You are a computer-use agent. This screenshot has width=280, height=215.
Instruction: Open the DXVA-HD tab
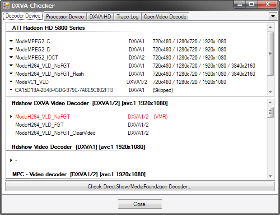pos(100,17)
